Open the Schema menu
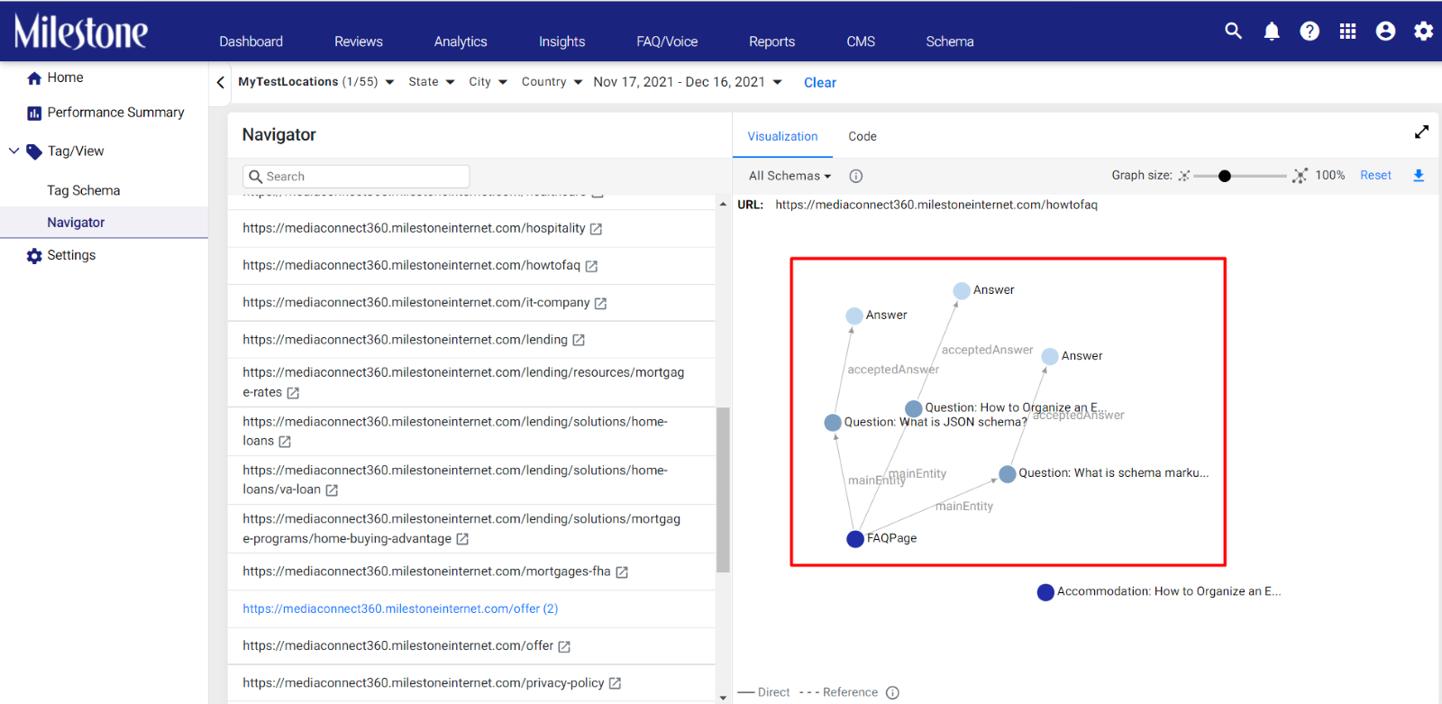Viewport: 1442px width, 704px height. pos(950,41)
